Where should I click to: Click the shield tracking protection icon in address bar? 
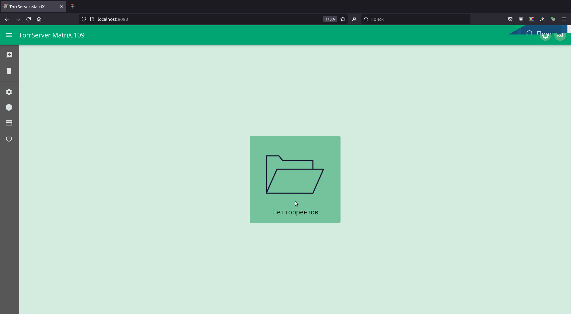[x=84, y=19]
